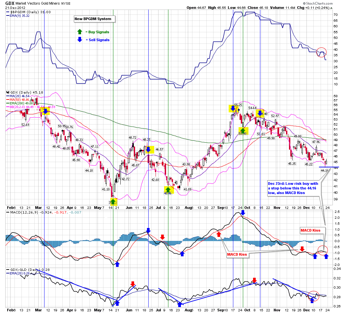Click the 55.25 price high label

click(x=238, y=105)
